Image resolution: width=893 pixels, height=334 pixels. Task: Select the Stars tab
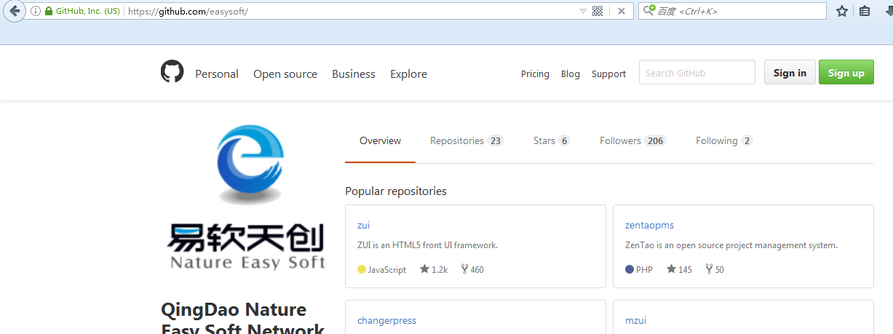pos(551,140)
